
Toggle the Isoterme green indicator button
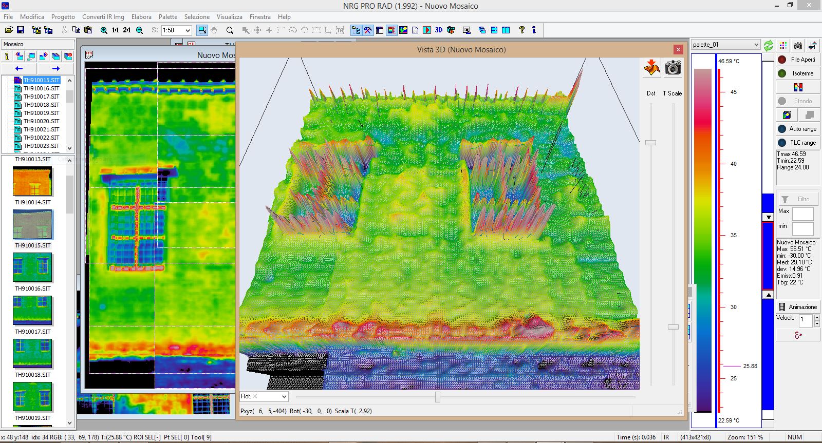798,73
